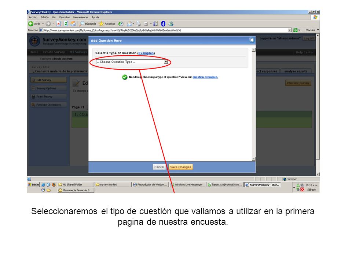Open forward button history dropdown arrow
The image size is (352, 264).
point(53,24)
